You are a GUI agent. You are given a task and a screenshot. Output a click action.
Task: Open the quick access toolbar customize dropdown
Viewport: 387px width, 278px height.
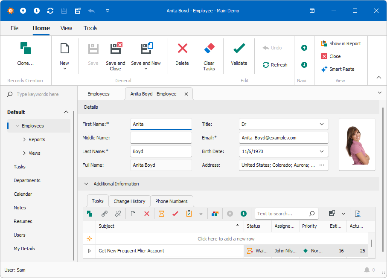coord(108,11)
